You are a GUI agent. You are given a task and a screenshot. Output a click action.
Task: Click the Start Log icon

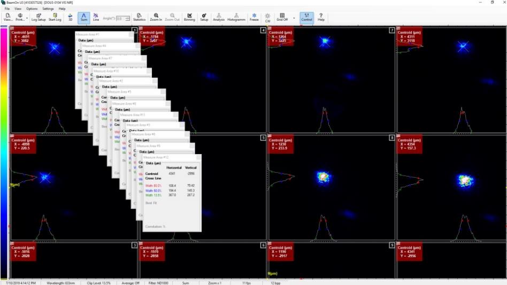(55, 17)
